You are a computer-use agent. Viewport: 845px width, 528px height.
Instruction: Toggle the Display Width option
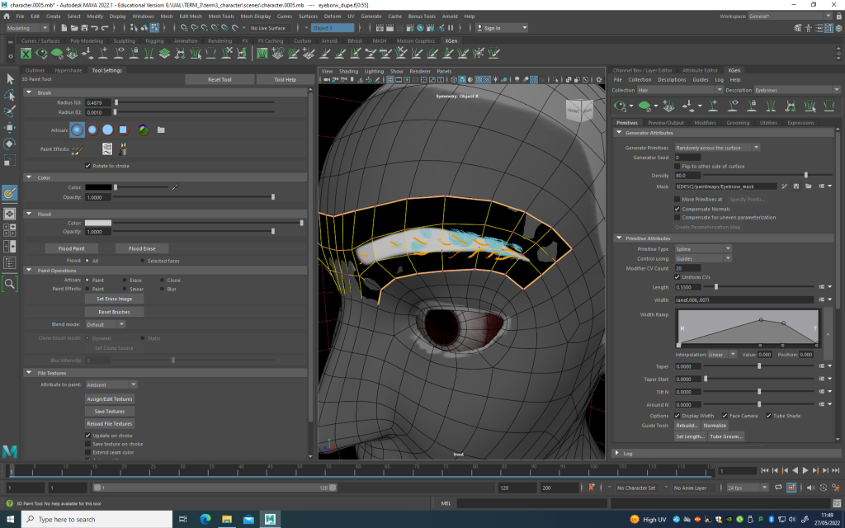pyautogui.click(x=677, y=416)
